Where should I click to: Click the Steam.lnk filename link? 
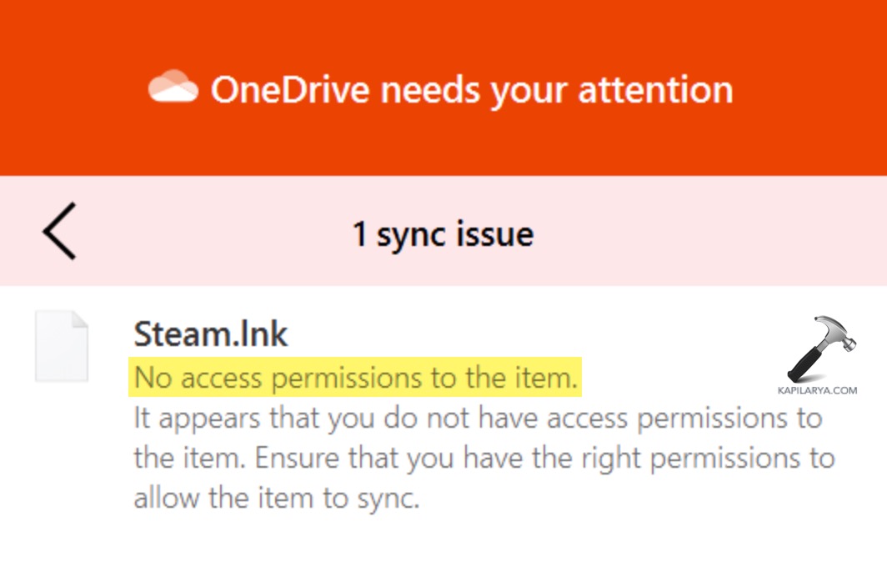coord(212,334)
